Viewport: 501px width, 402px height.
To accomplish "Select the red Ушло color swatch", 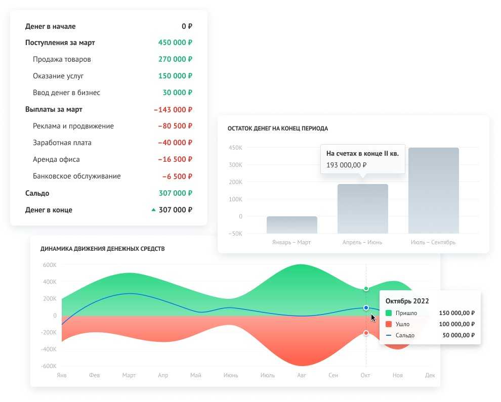I will 389,324.
